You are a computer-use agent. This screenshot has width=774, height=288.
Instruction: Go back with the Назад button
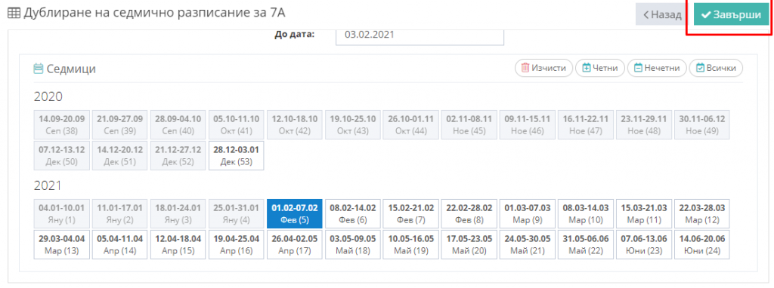click(x=662, y=15)
